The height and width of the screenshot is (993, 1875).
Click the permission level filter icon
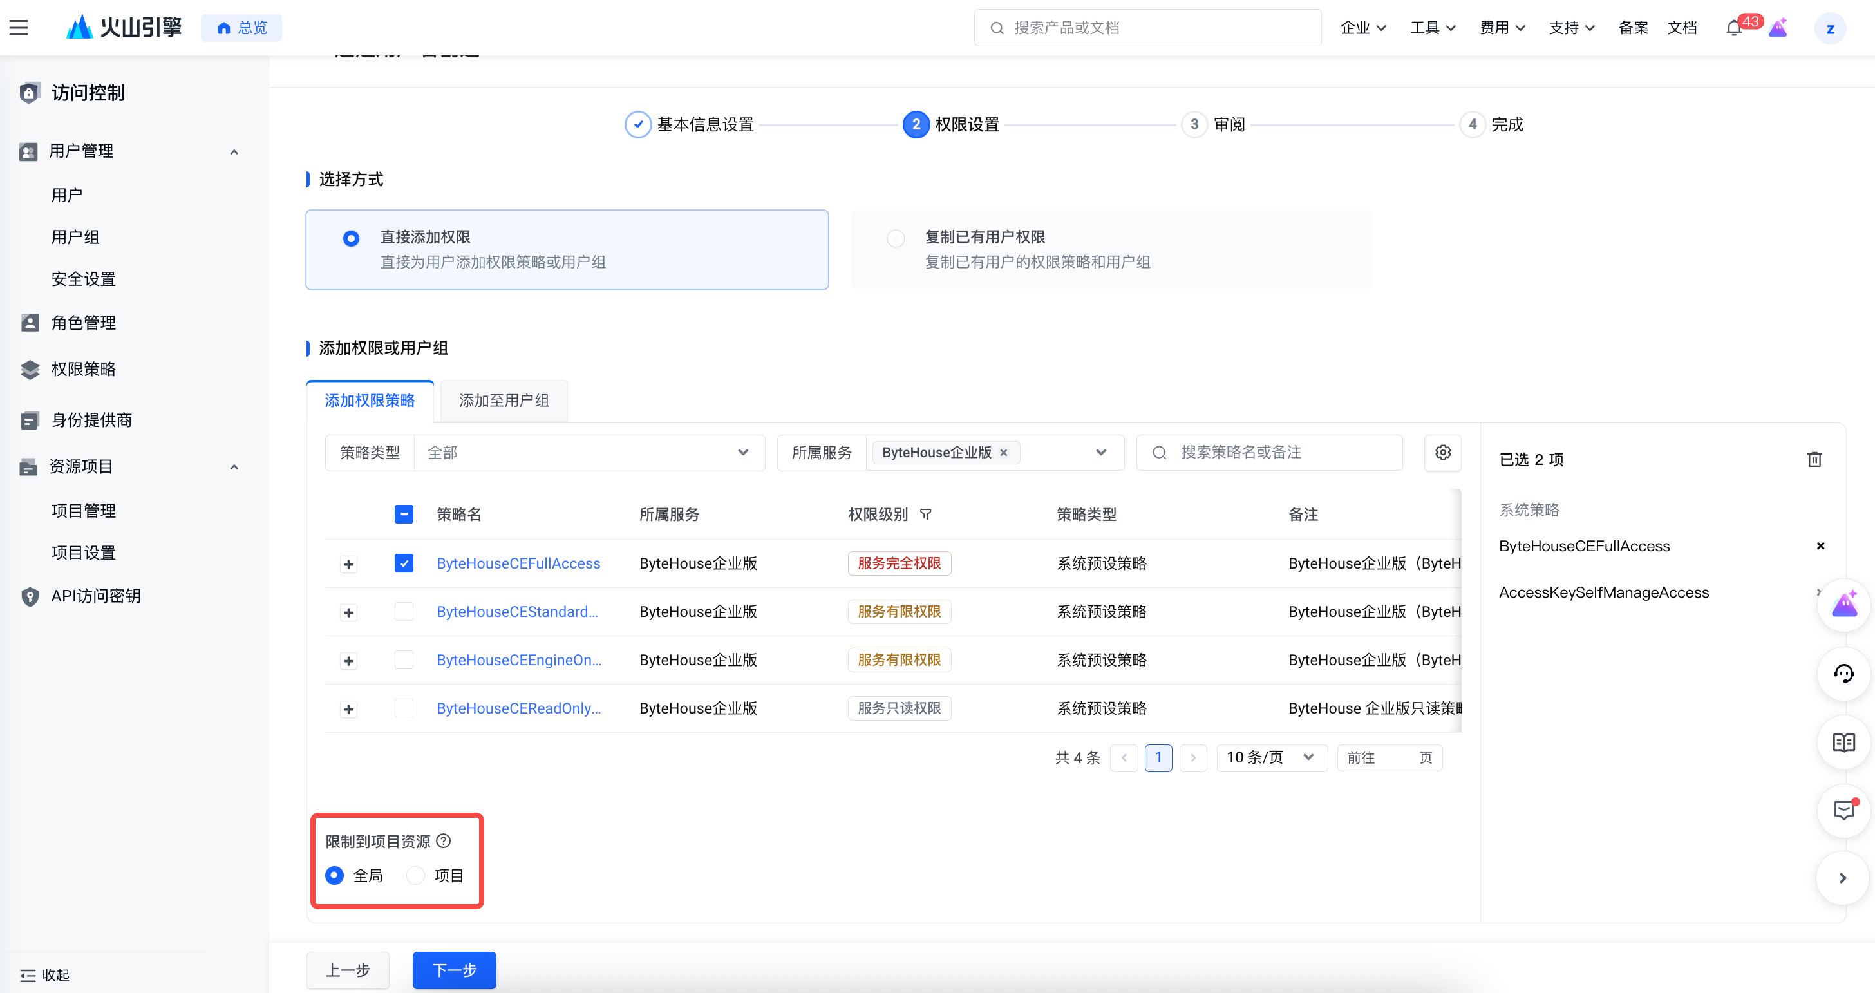click(926, 514)
